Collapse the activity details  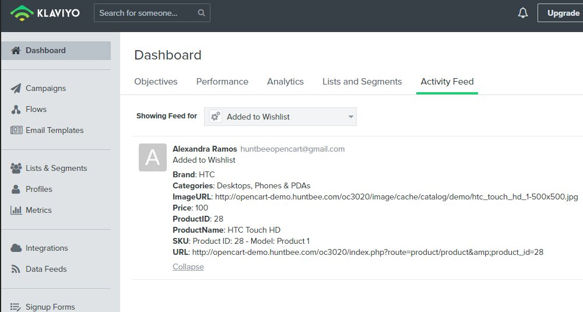(x=188, y=267)
